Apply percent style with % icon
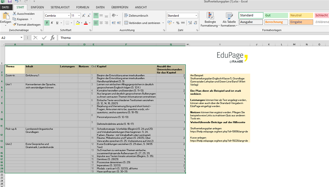The height and width of the screenshot is (187, 329). [178, 23]
